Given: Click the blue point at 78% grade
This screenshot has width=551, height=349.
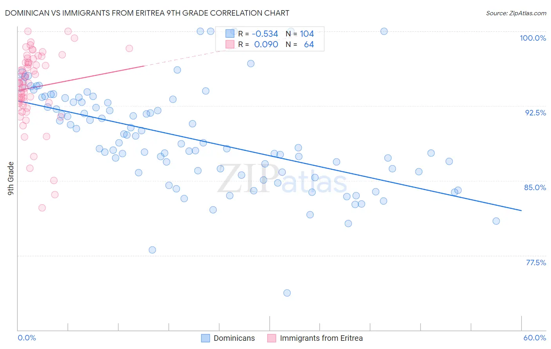Looking at the screenshot, I should point(152,250).
